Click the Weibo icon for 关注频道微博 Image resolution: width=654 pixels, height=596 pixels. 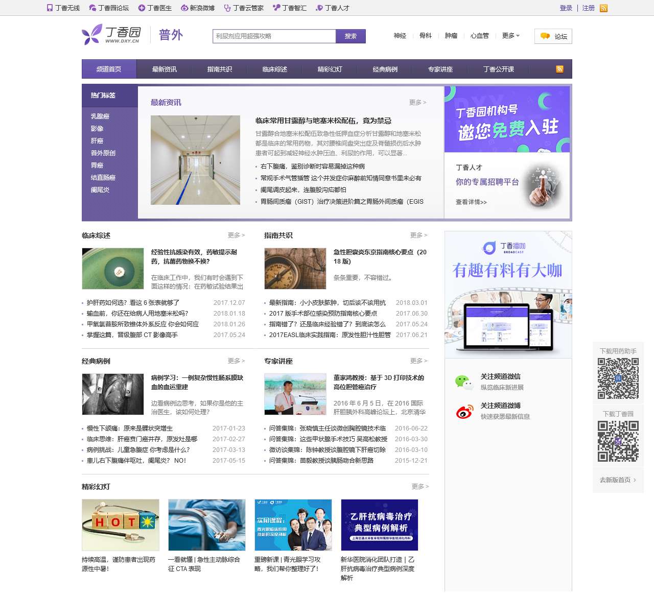(x=464, y=411)
